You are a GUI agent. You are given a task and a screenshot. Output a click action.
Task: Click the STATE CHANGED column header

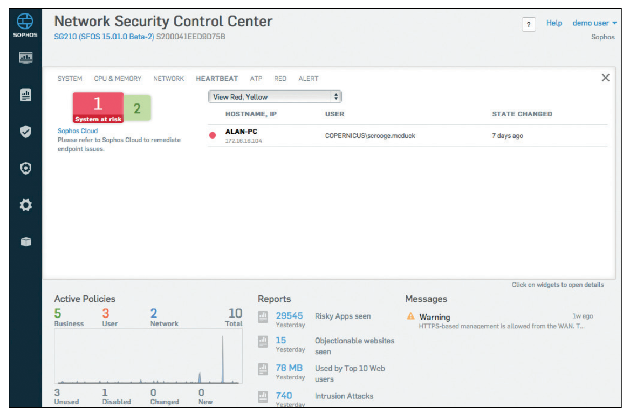click(522, 114)
